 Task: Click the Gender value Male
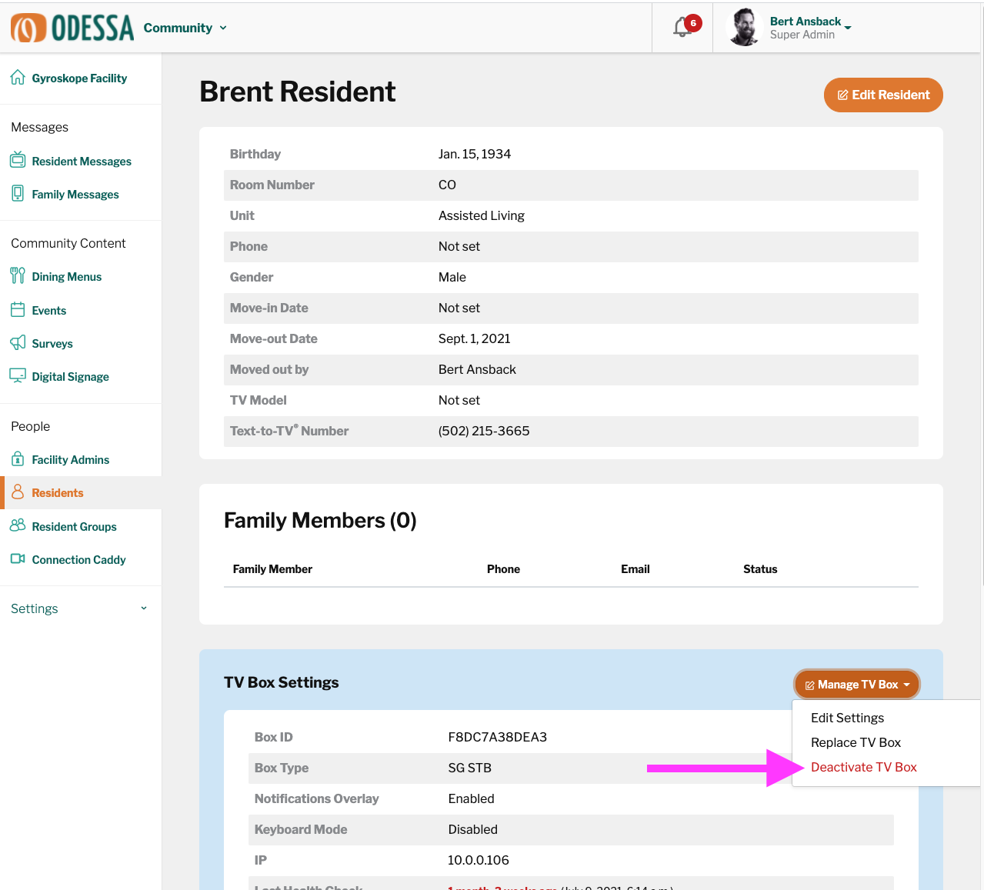click(x=452, y=277)
